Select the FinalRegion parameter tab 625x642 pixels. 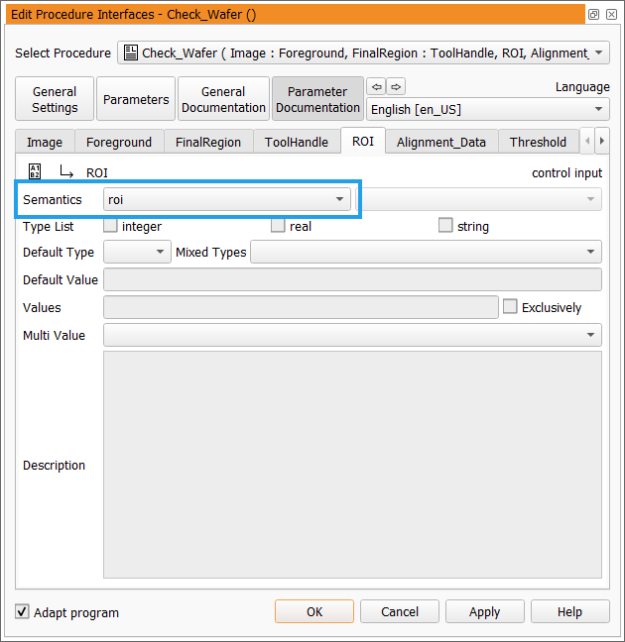coord(208,142)
